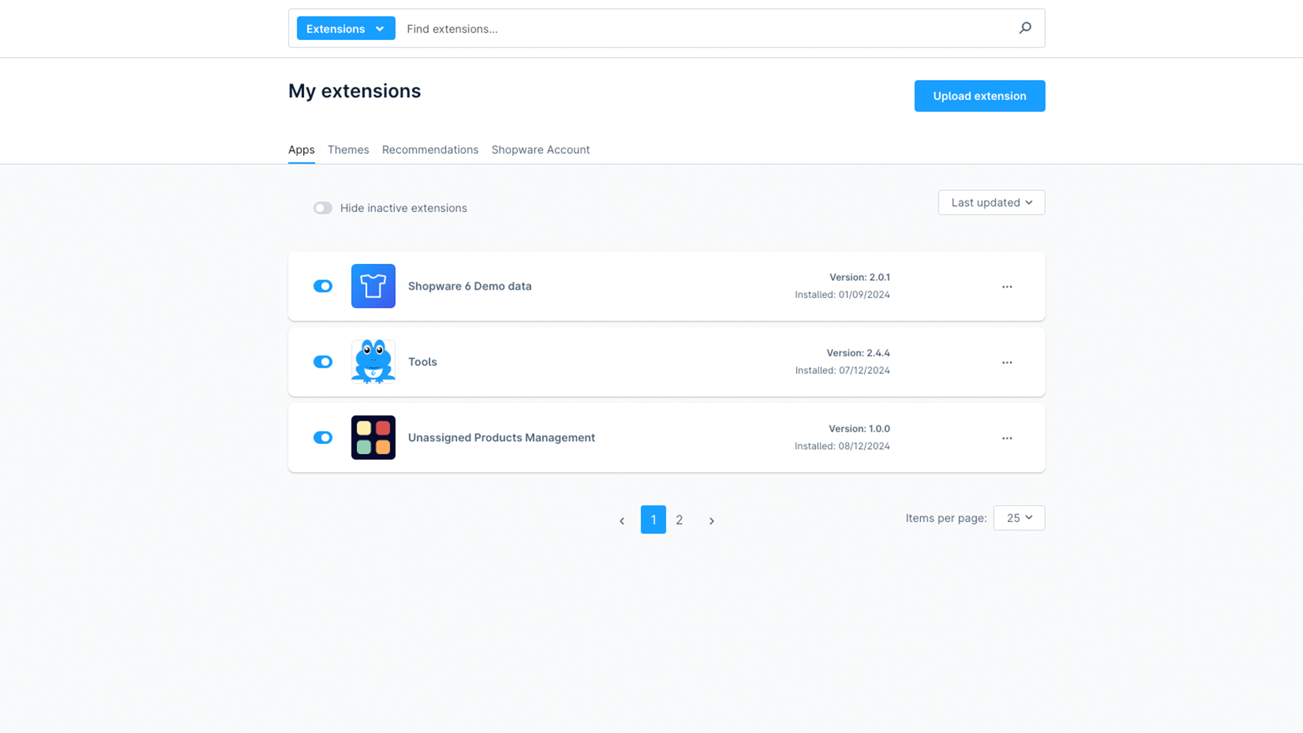
Task: Click the Unassigned Products Management grid icon
Action: point(373,438)
